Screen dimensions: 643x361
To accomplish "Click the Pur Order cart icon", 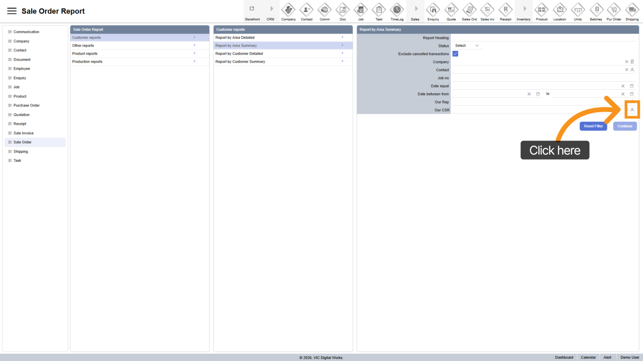I will [x=614, y=10].
